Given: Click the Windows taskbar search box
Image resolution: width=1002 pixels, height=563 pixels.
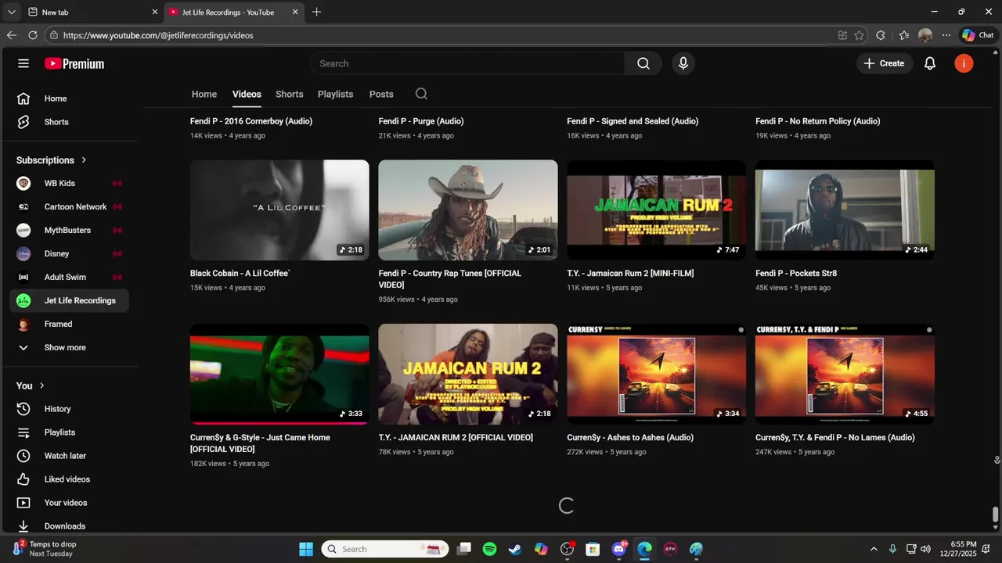Looking at the screenshot, I should tap(384, 549).
